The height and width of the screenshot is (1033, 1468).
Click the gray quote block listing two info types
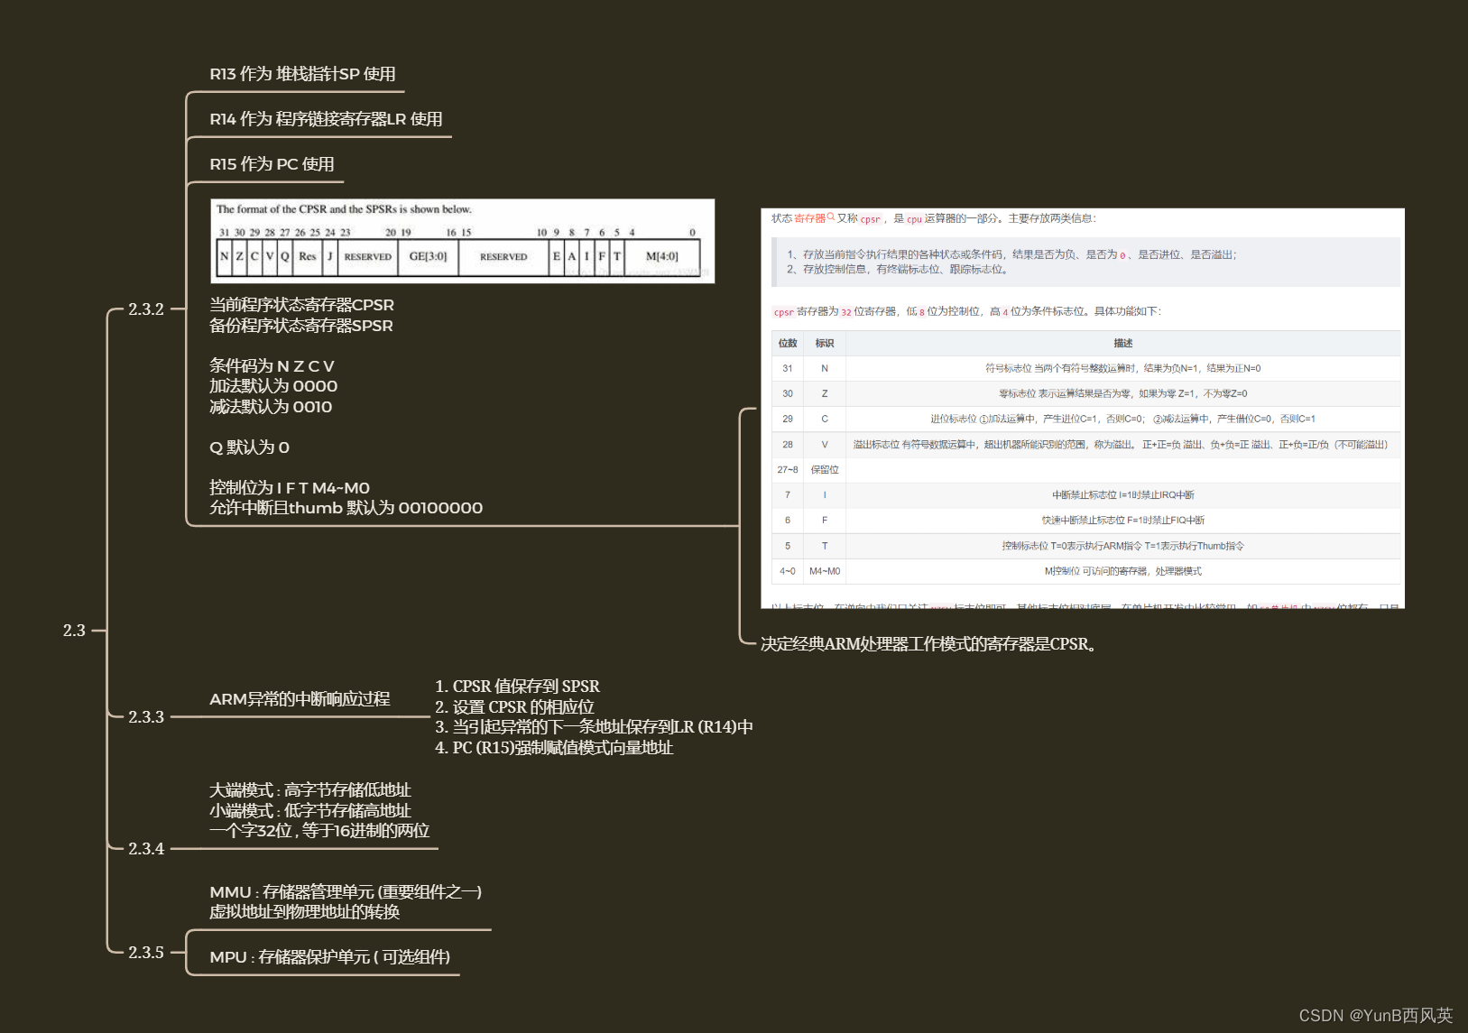(1086, 262)
